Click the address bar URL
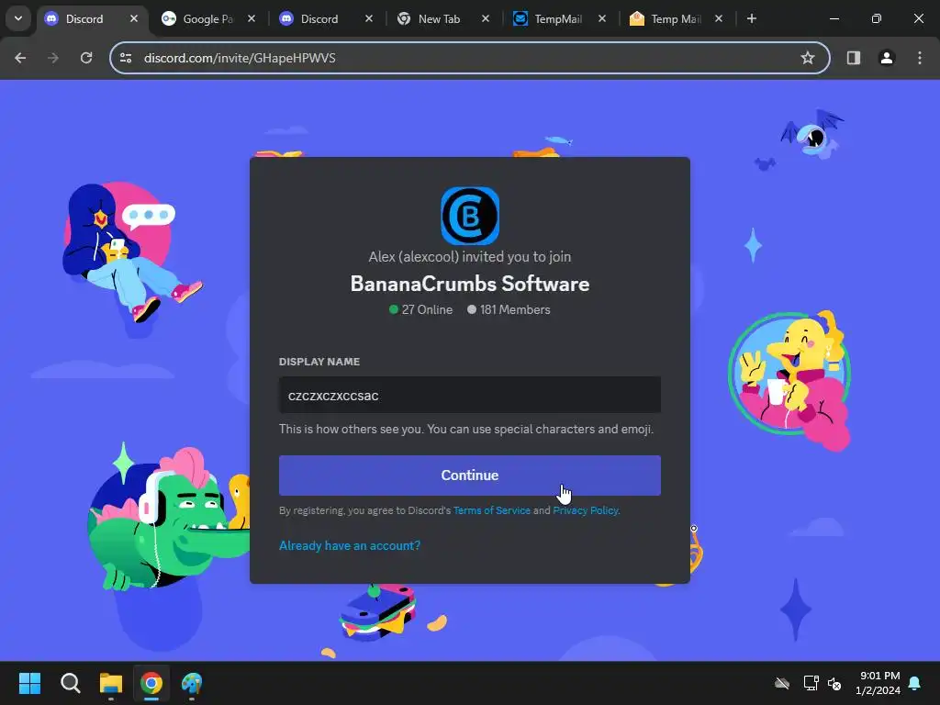The width and height of the screenshot is (940, 705). pos(240,58)
